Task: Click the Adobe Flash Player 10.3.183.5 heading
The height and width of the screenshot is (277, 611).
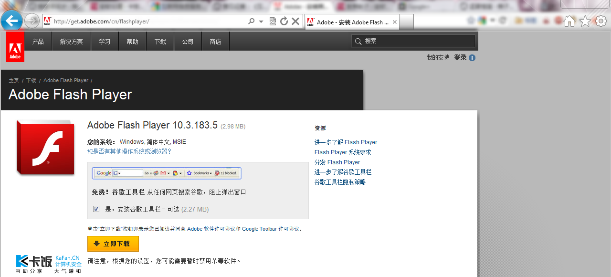Action: click(x=152, y=125)
